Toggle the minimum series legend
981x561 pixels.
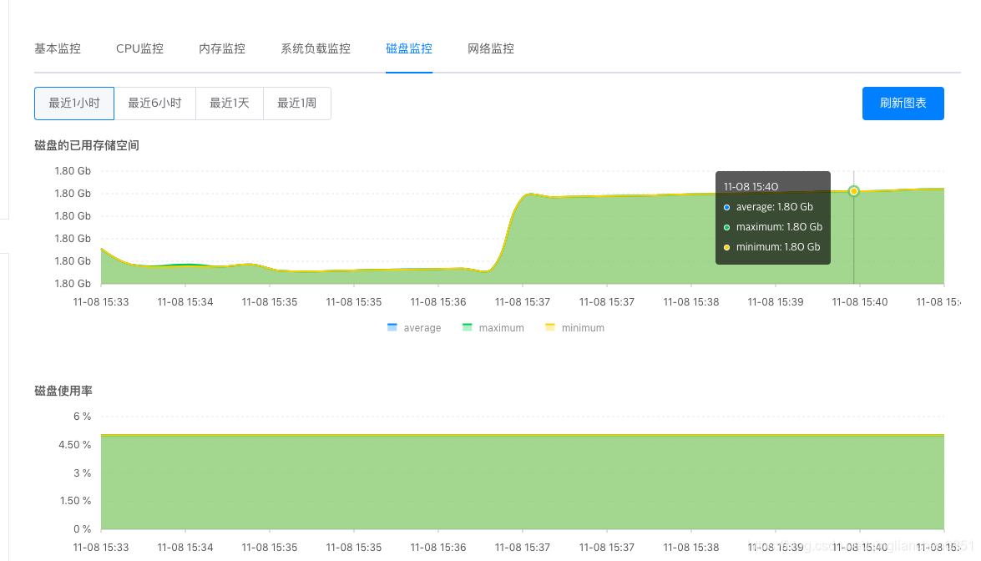575,328
